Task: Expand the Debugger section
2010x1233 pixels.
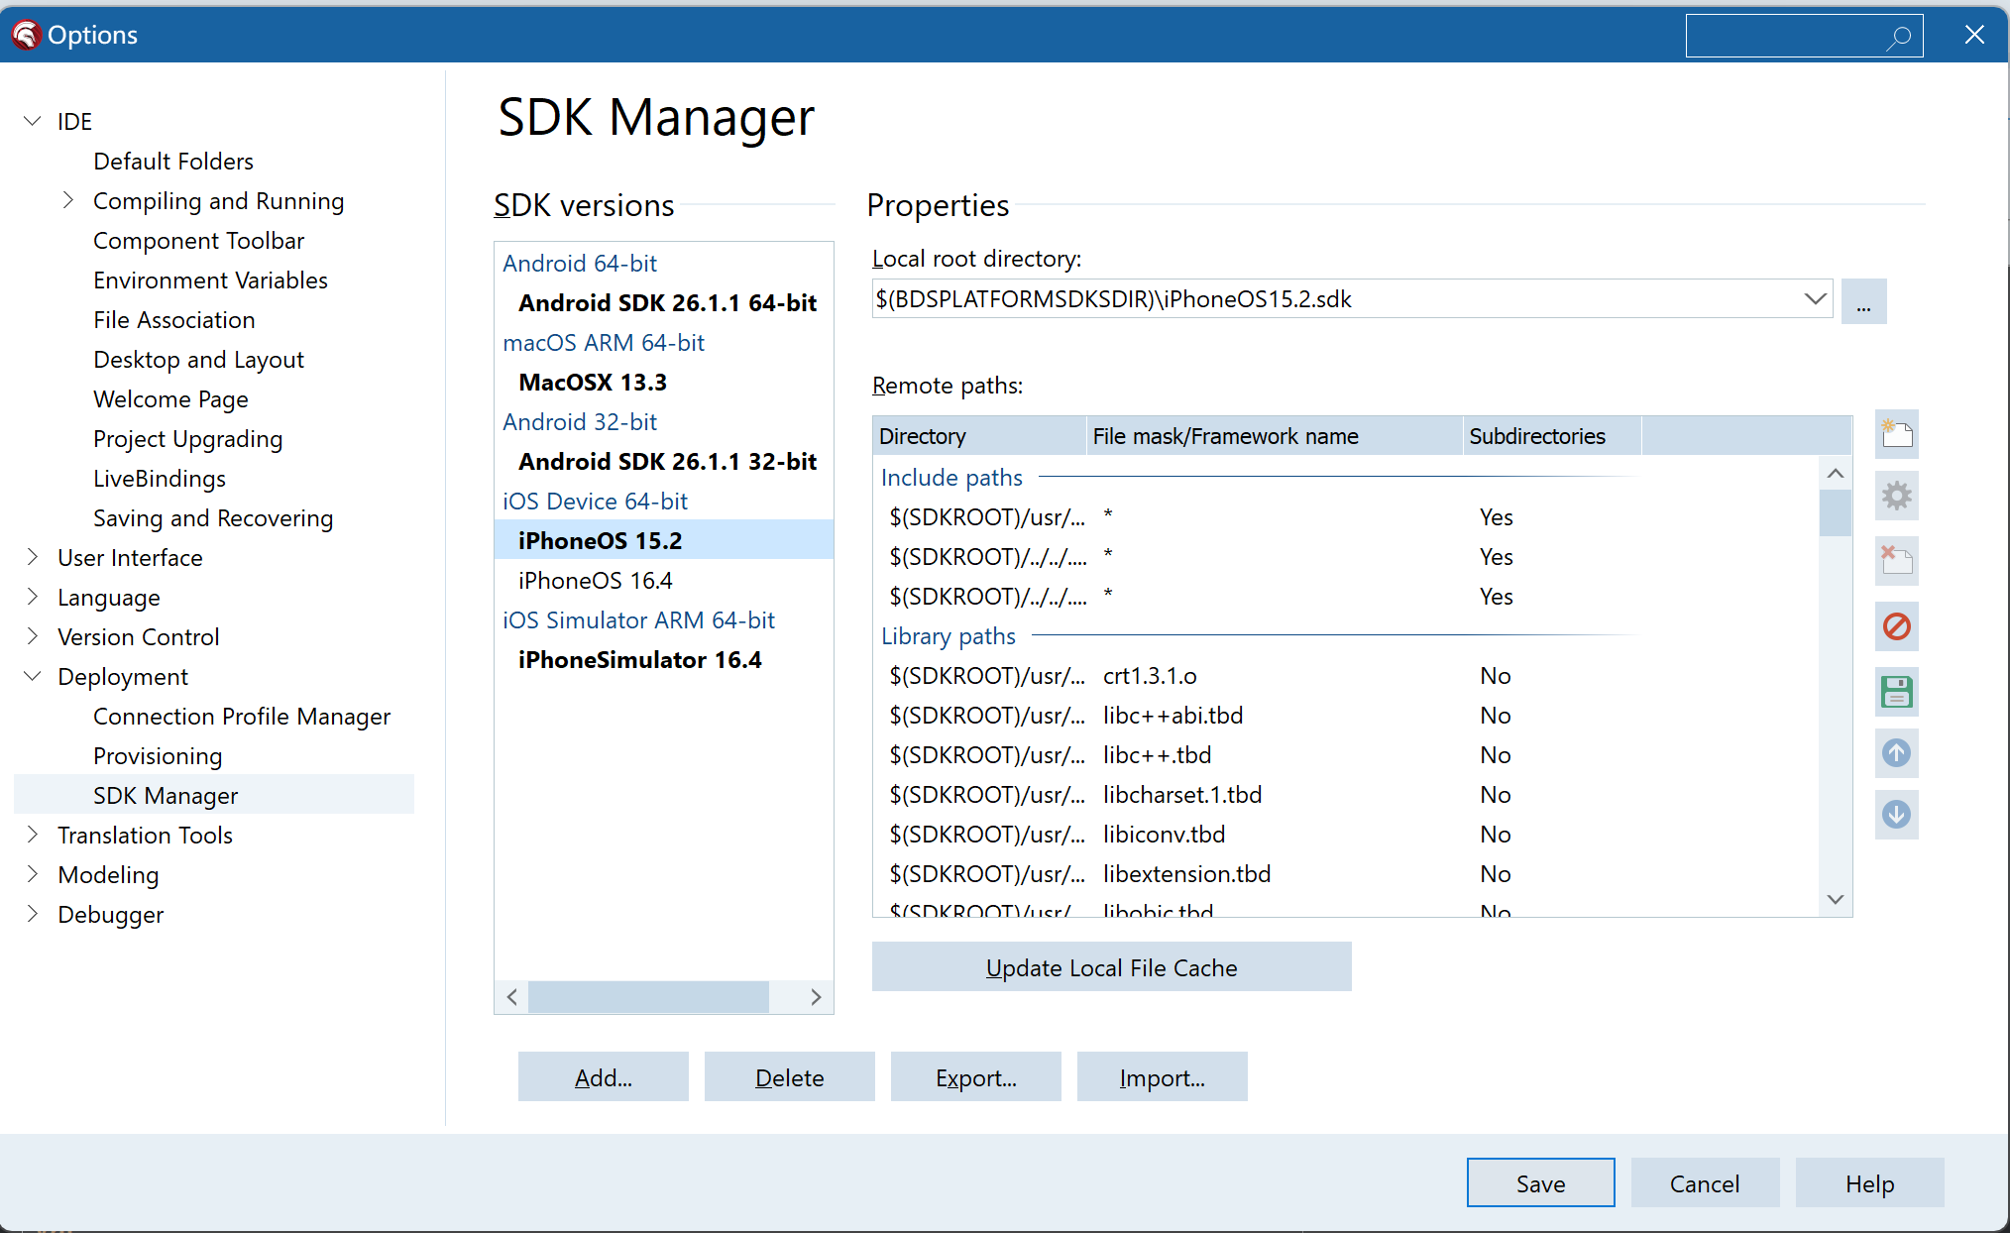Action: click(32, 914)
